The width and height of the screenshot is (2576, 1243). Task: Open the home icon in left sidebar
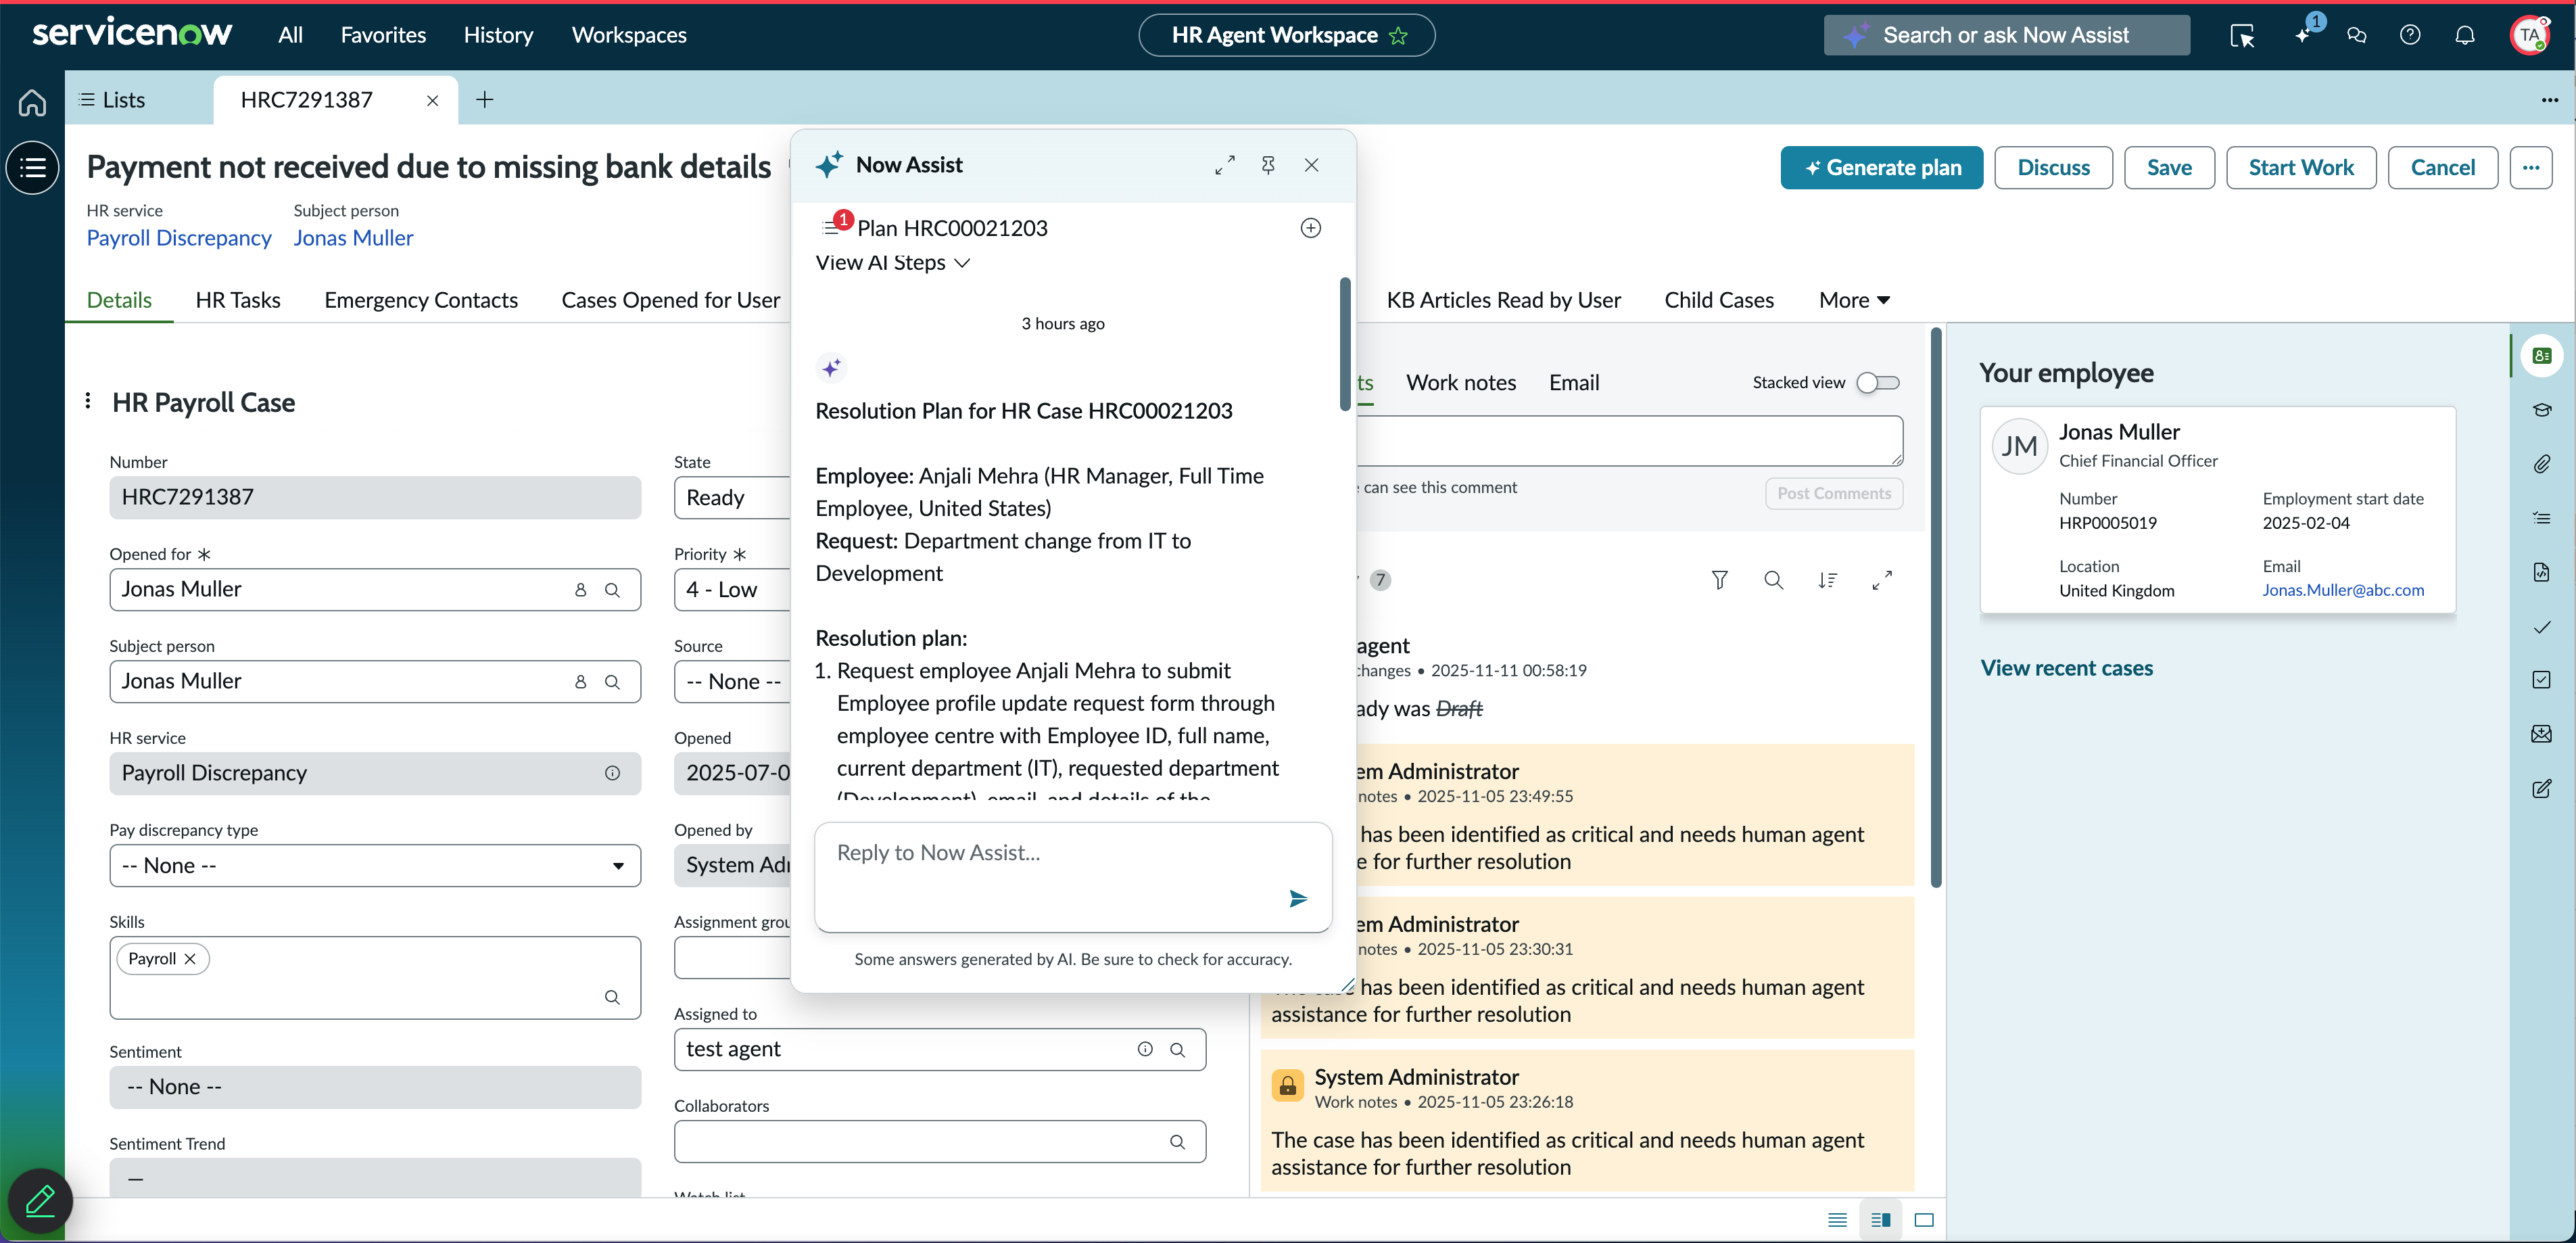tap(32, 102)
